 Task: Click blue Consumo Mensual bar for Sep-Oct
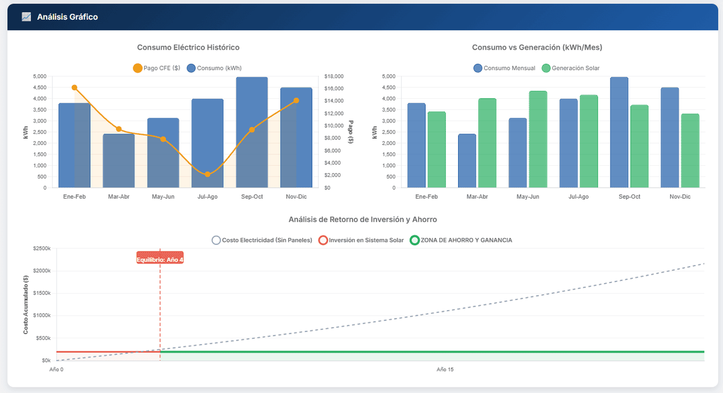(619, 133)
